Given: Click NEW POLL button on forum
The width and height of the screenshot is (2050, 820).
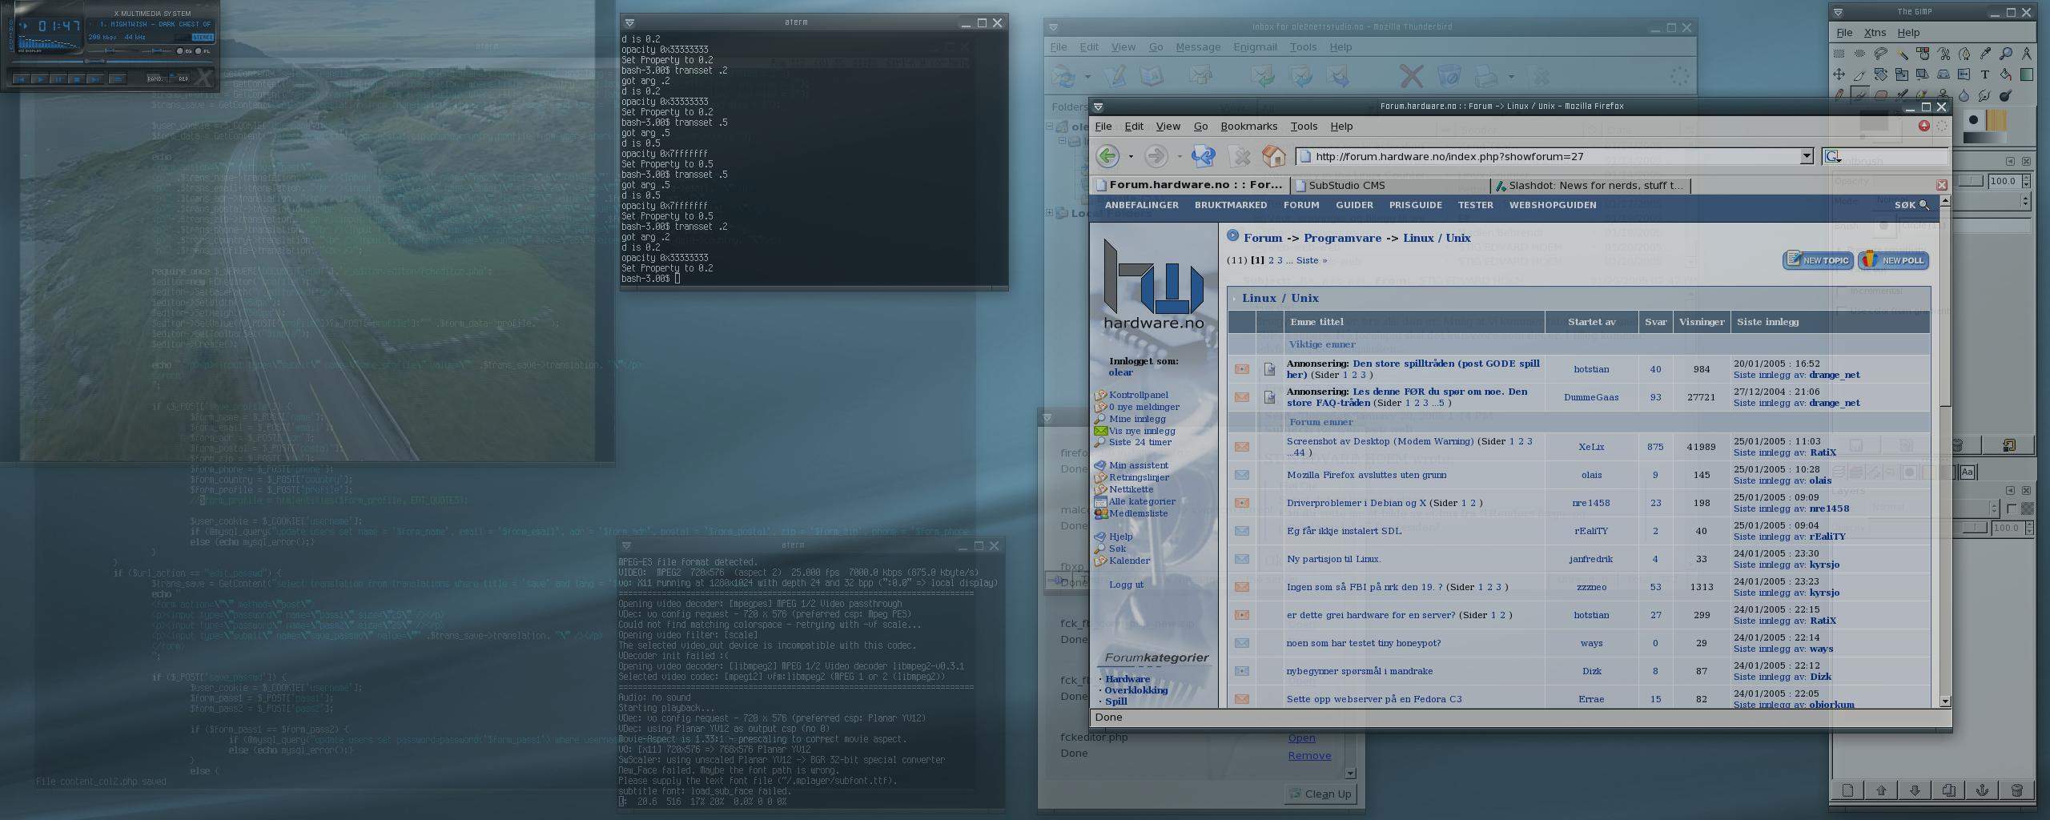Looking at the screenshot, I should (x=1893, y=259).
